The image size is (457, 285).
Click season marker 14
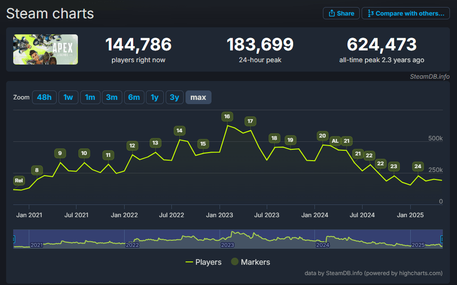click(179, 130)
